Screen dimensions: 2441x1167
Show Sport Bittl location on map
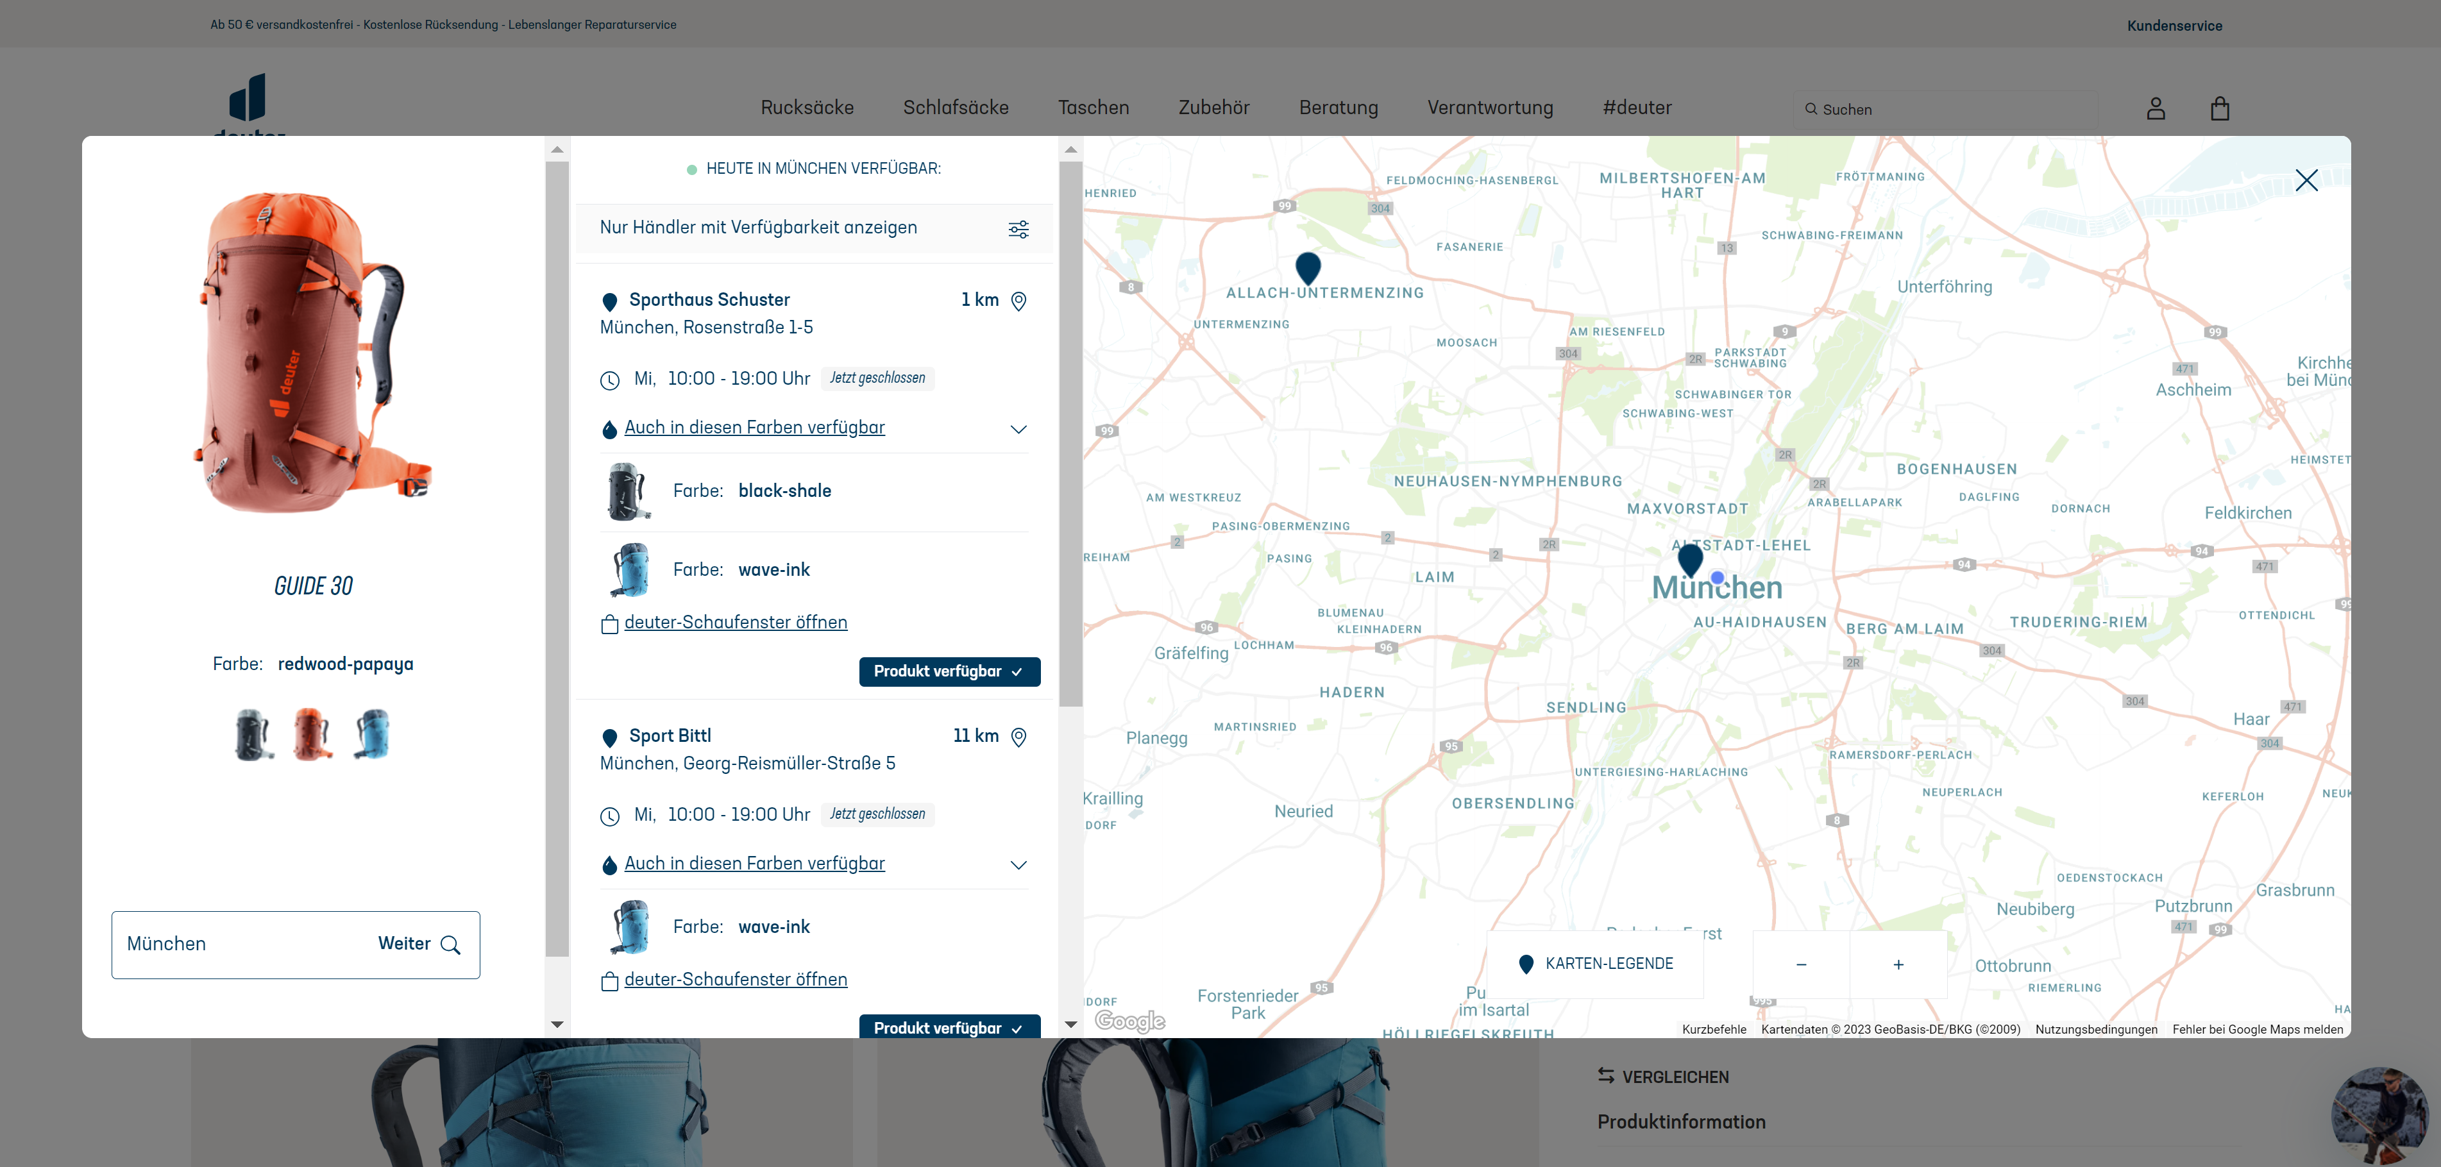pyautogui.click(x=1018, y=737)
